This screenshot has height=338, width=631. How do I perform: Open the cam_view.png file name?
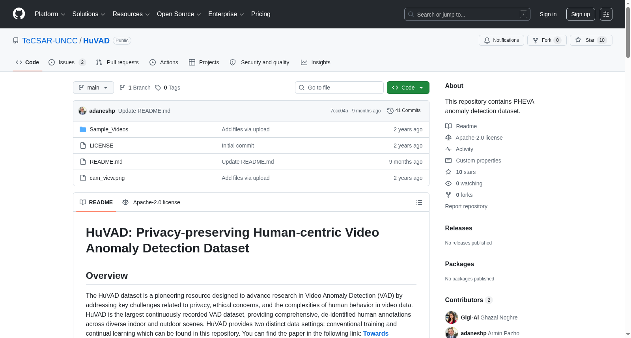(x=107, y=178)
